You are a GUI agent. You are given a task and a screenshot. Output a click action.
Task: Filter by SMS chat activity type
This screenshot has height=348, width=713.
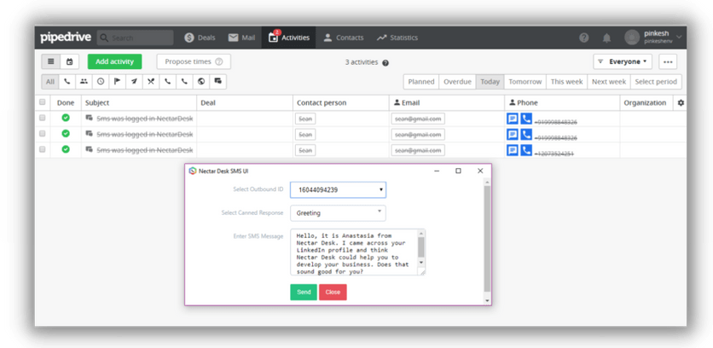217,81
